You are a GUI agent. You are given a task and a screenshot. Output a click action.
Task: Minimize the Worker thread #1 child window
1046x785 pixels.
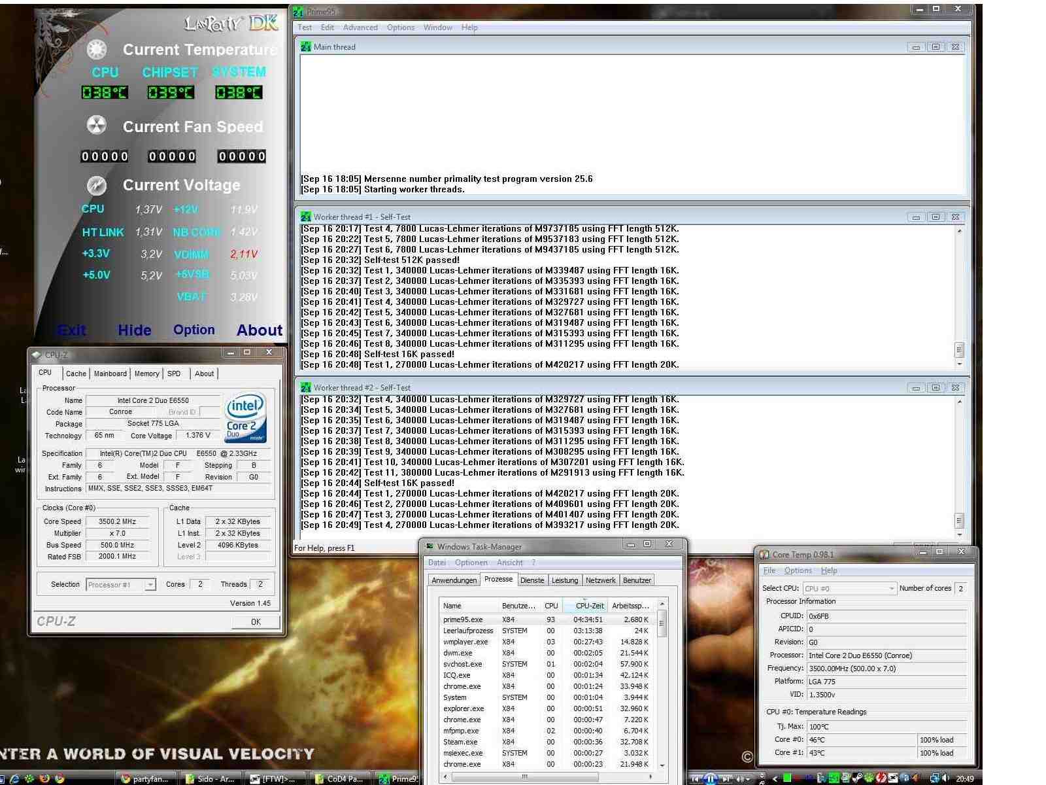point(916,217)
